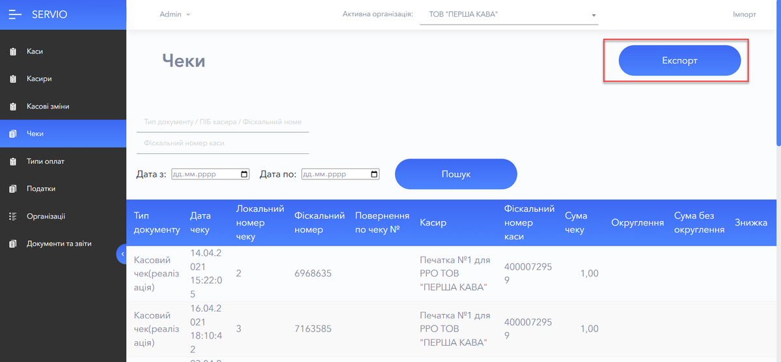Image resolution: width=781 pixels, height=362 pixels.
Task: Click the Касові зміни sidebar icon
Action: click(x=13, y=107)
